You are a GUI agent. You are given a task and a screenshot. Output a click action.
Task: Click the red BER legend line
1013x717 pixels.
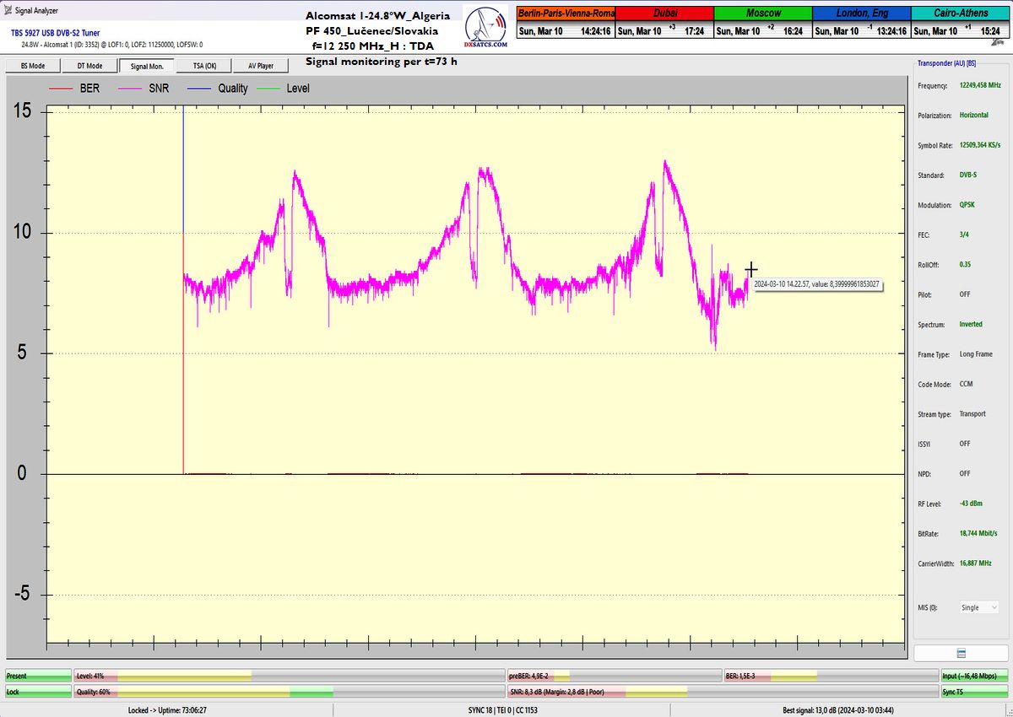click(62, 88)
